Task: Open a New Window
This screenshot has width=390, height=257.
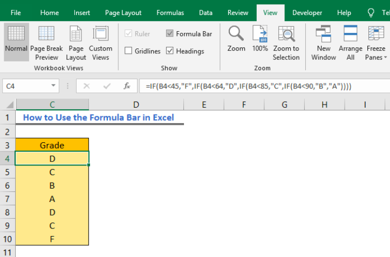Action: (x=324, y=42)
